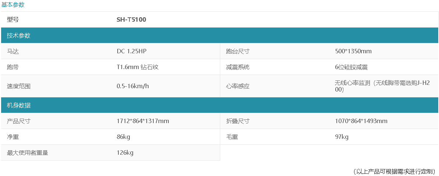Click the 基本参数 tab heading
Image resolution: width=439 pixels, height=176 pixels.
[x=13, y=5]
